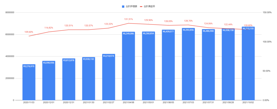Click the 128.05% line data label
This screenshot has width=277, height=109.
tap(168, 21)
